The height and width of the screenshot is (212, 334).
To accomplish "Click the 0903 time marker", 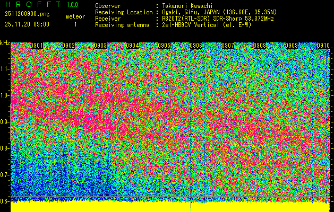I will (x=100, y=46).
